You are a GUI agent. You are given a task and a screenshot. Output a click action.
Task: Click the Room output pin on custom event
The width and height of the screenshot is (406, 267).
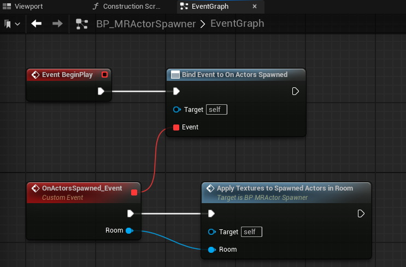pyautogui.click(x=129, y=231)
